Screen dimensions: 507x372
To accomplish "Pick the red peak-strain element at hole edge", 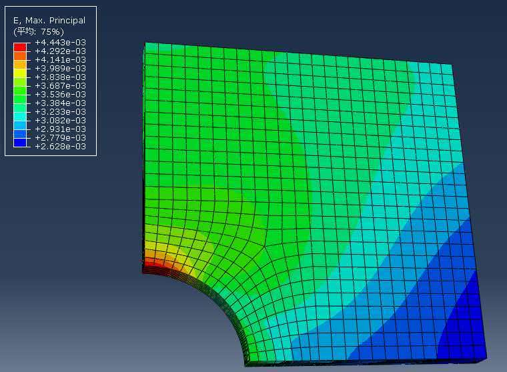I will click(x=148, y=261).
